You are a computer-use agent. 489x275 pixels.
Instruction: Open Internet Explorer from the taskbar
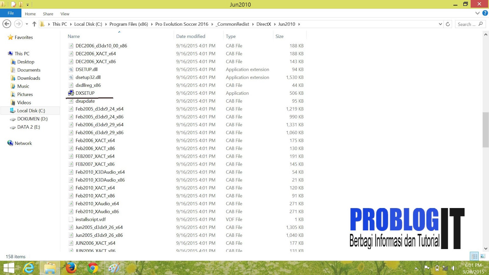[29, 268]
